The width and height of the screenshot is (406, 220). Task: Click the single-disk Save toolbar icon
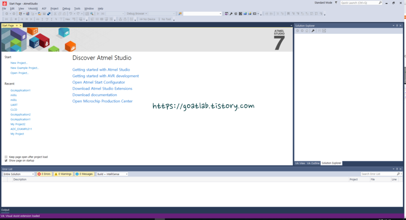[x=44, y=14]
